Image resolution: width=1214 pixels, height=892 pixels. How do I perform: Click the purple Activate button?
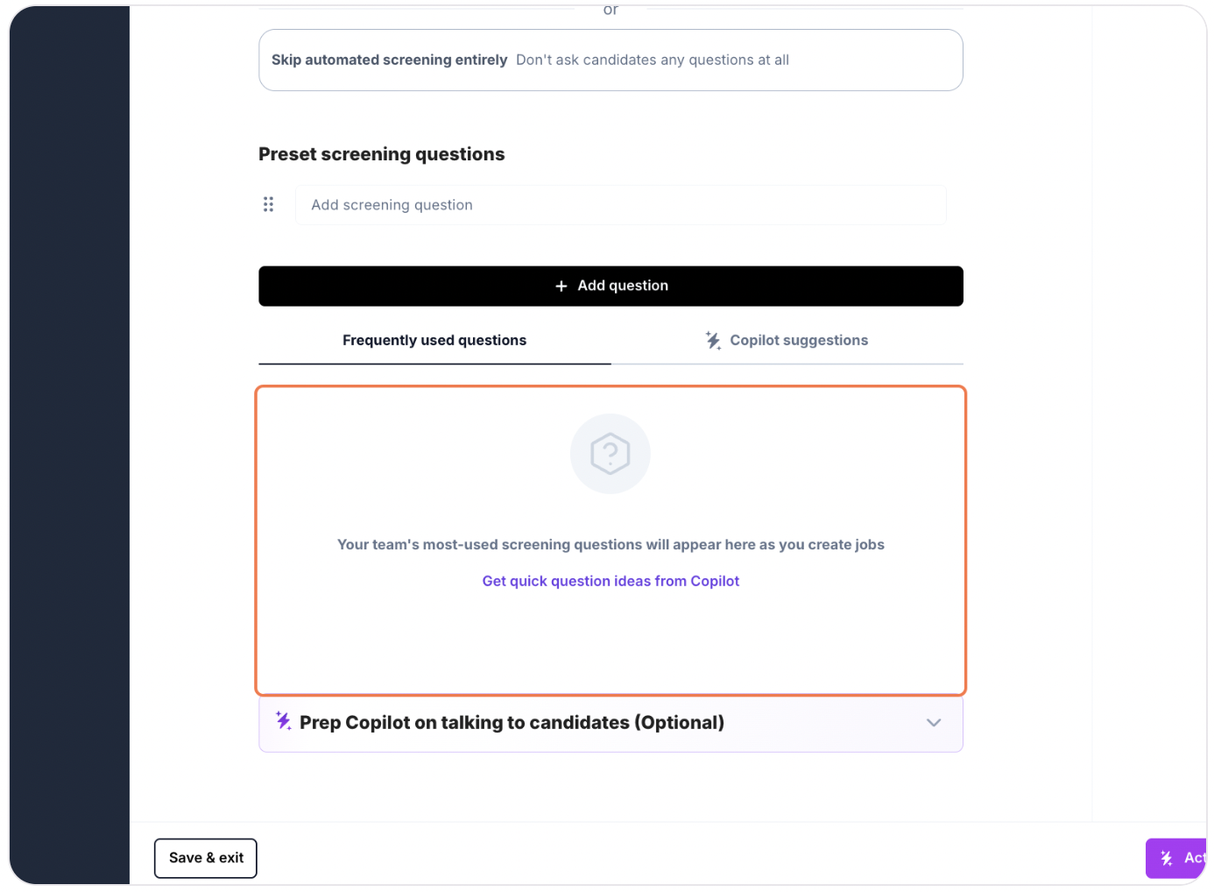(1176, 858)
